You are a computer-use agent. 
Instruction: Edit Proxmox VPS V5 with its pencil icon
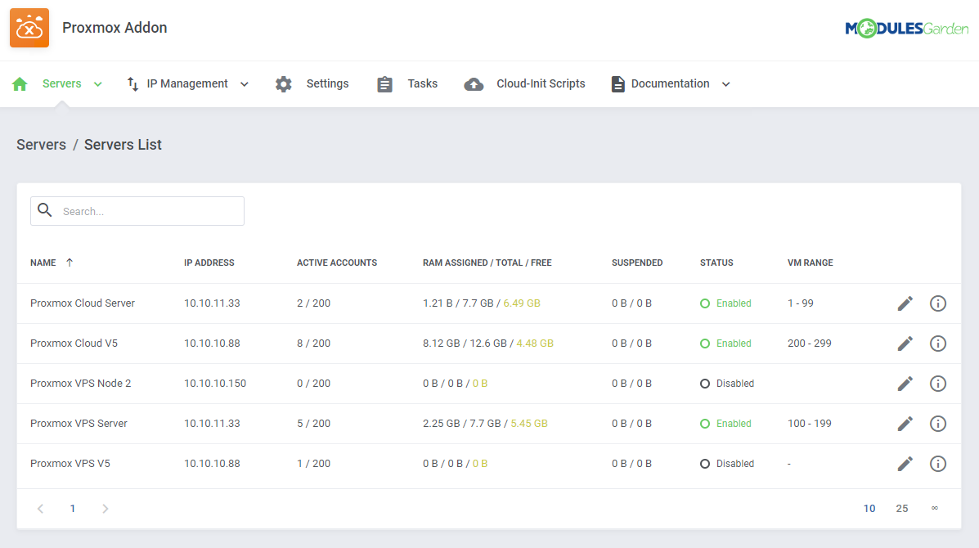(905, 463)
